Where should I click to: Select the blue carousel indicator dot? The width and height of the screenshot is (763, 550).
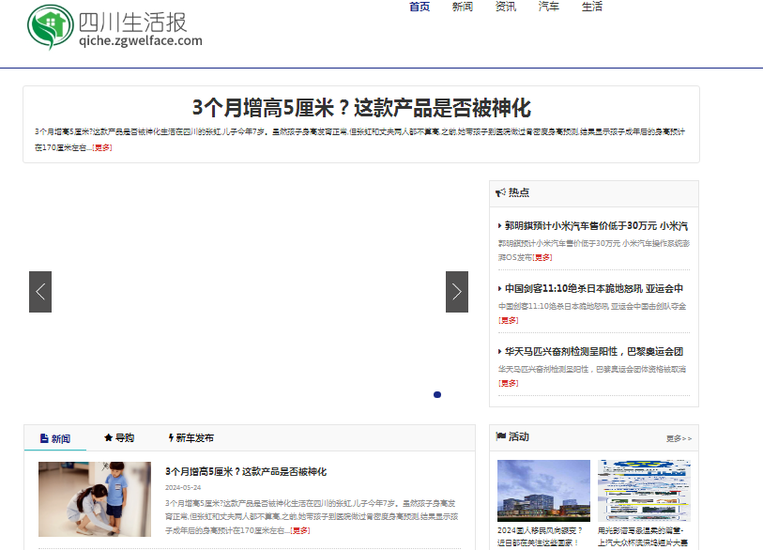(x=437, y=395)
